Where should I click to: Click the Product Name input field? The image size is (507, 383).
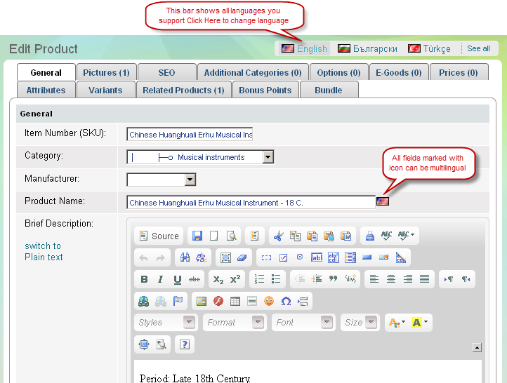251,203
